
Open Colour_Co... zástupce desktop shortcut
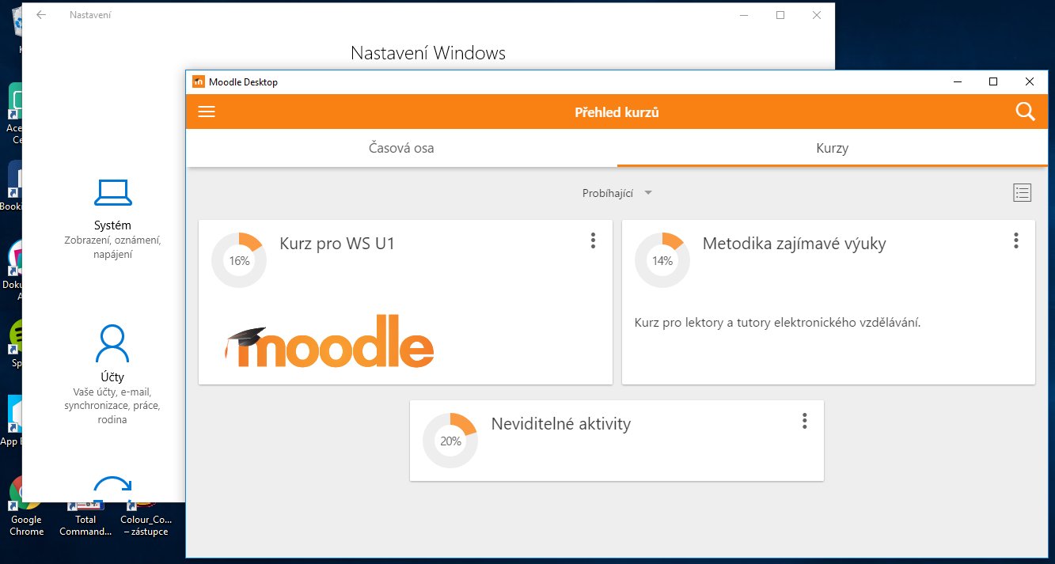[145, 518]
